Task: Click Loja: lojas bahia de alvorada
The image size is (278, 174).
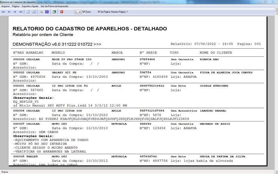Action: 202,161
